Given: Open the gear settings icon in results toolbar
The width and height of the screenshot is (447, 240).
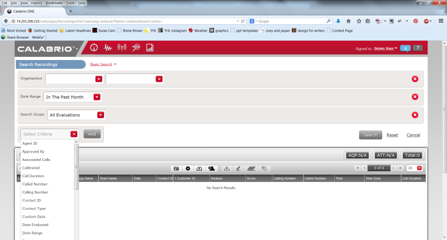Looking at the screenshot, I should [x=188, y=168].
